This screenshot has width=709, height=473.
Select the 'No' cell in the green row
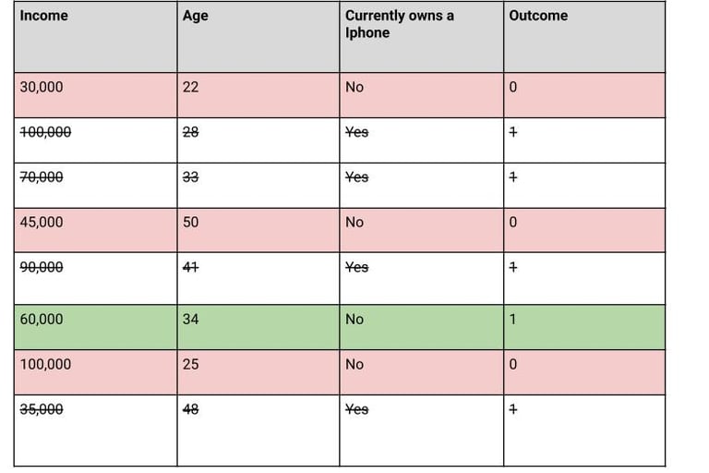(x=354, y=320)
